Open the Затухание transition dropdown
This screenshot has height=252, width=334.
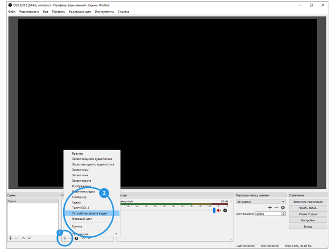coord(261,201)
